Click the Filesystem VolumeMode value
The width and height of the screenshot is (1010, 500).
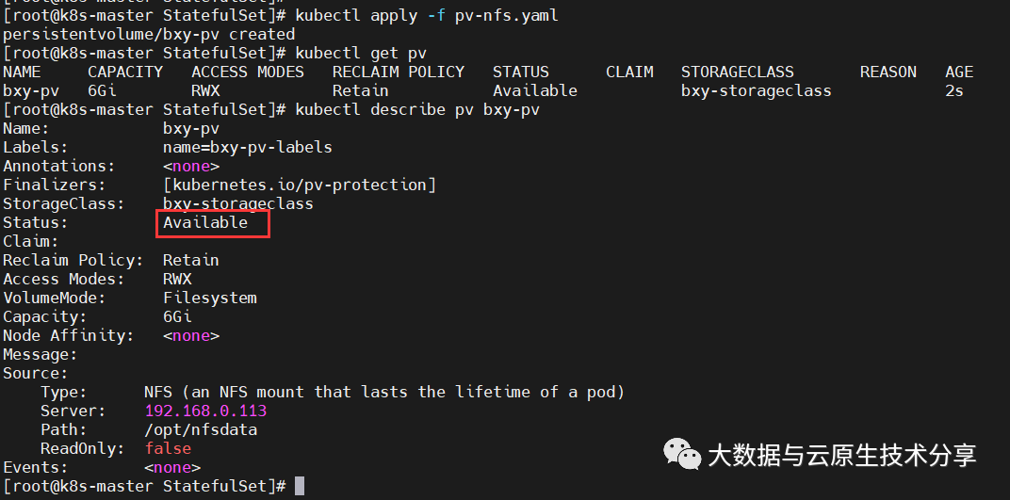(x=210, y=298)
